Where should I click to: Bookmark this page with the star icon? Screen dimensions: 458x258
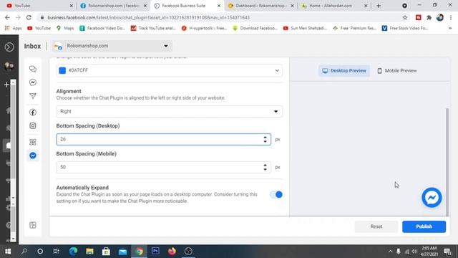click(405, 17)
